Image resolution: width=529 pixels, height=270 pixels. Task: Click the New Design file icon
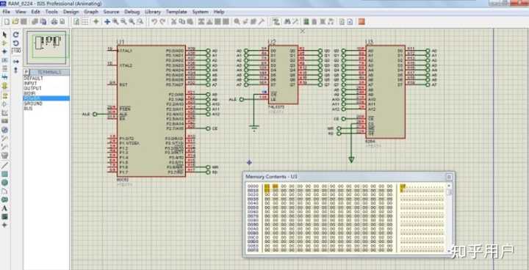click(7, 22)
